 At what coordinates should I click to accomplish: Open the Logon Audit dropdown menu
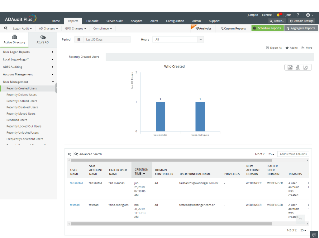22,28
